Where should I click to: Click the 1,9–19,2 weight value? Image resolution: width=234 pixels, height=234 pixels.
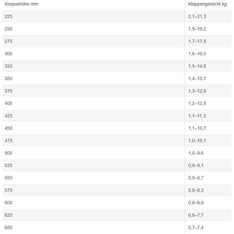(197, 29)
